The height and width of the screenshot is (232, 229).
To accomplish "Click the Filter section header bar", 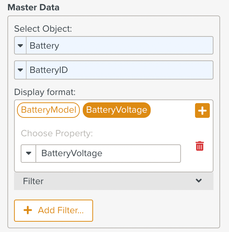I will [x=111, y=181].
